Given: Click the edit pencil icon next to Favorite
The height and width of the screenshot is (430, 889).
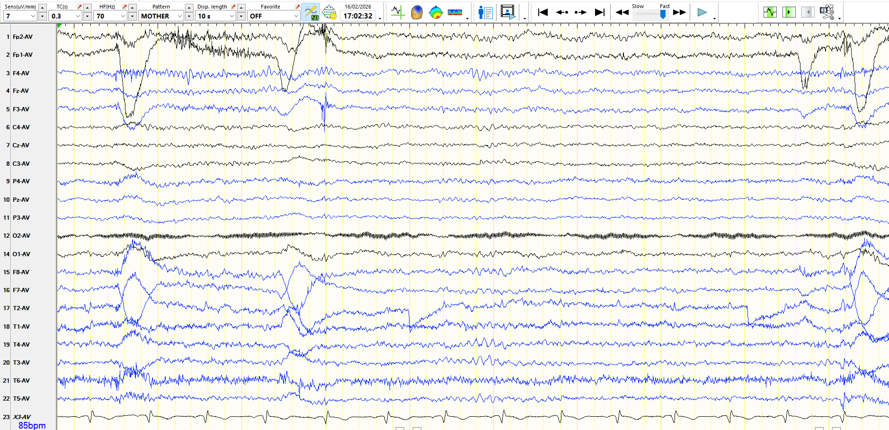Looking at the screenshot, I should tap(297, 7).
